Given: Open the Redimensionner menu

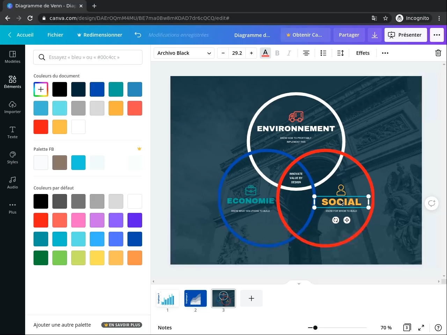Looking at the screenshot, I should pyautogui.click(x=100, y=35).
